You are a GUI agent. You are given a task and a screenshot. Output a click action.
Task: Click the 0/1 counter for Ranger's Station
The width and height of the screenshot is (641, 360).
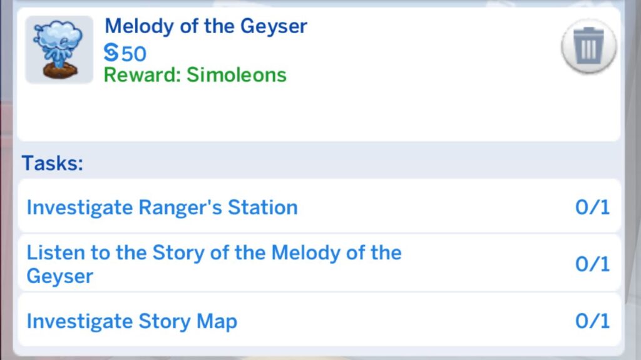tap(592, 207)
